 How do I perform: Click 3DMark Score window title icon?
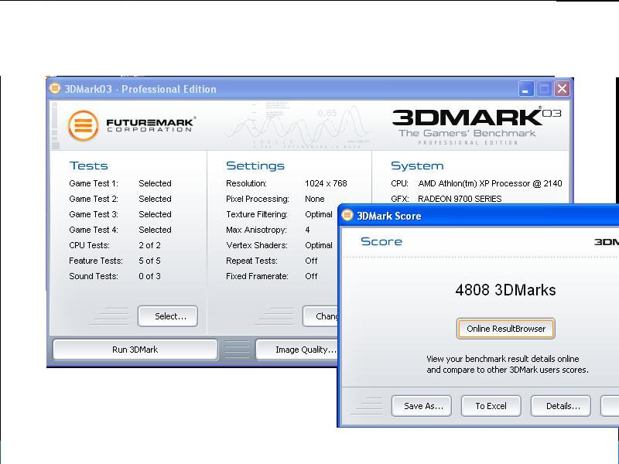point(347,215)
